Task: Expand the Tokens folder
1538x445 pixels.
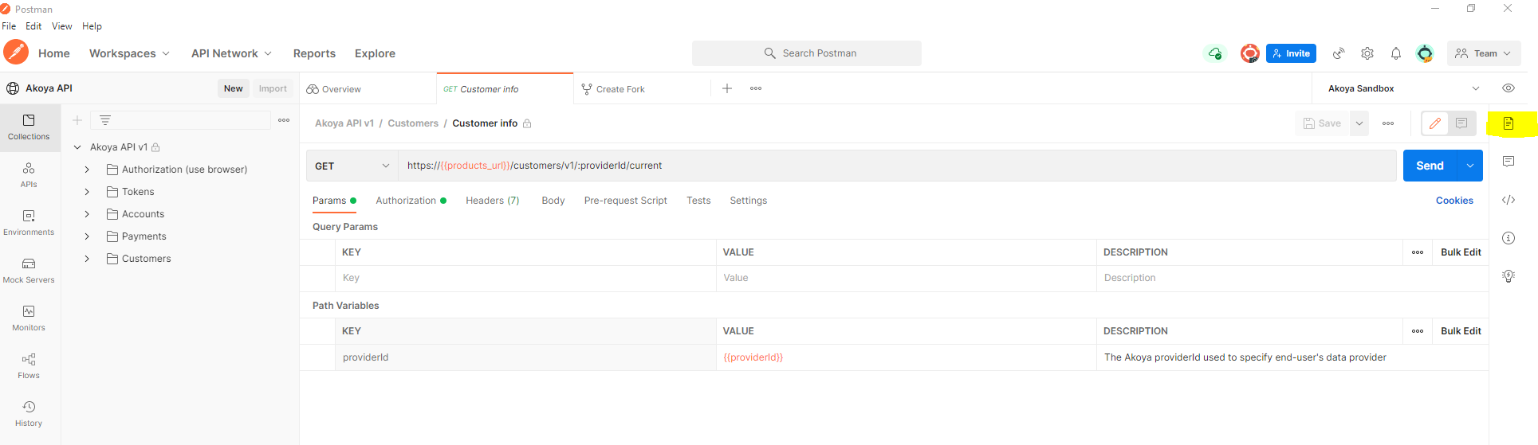Action: pyautogui.click(x=87, y=192)
